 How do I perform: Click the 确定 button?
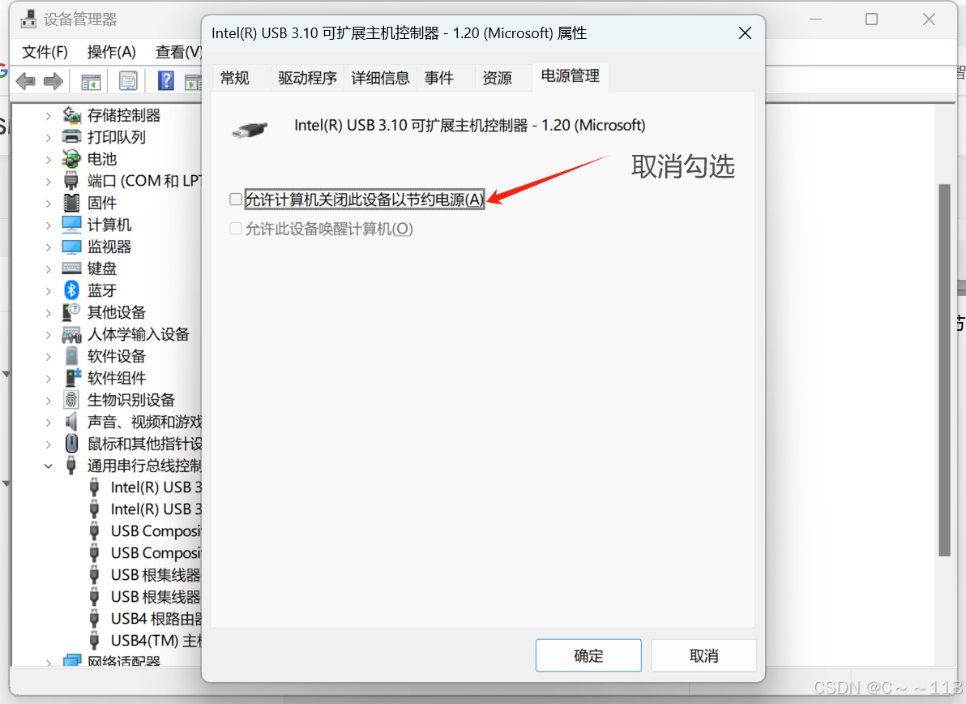click(588, 655)
